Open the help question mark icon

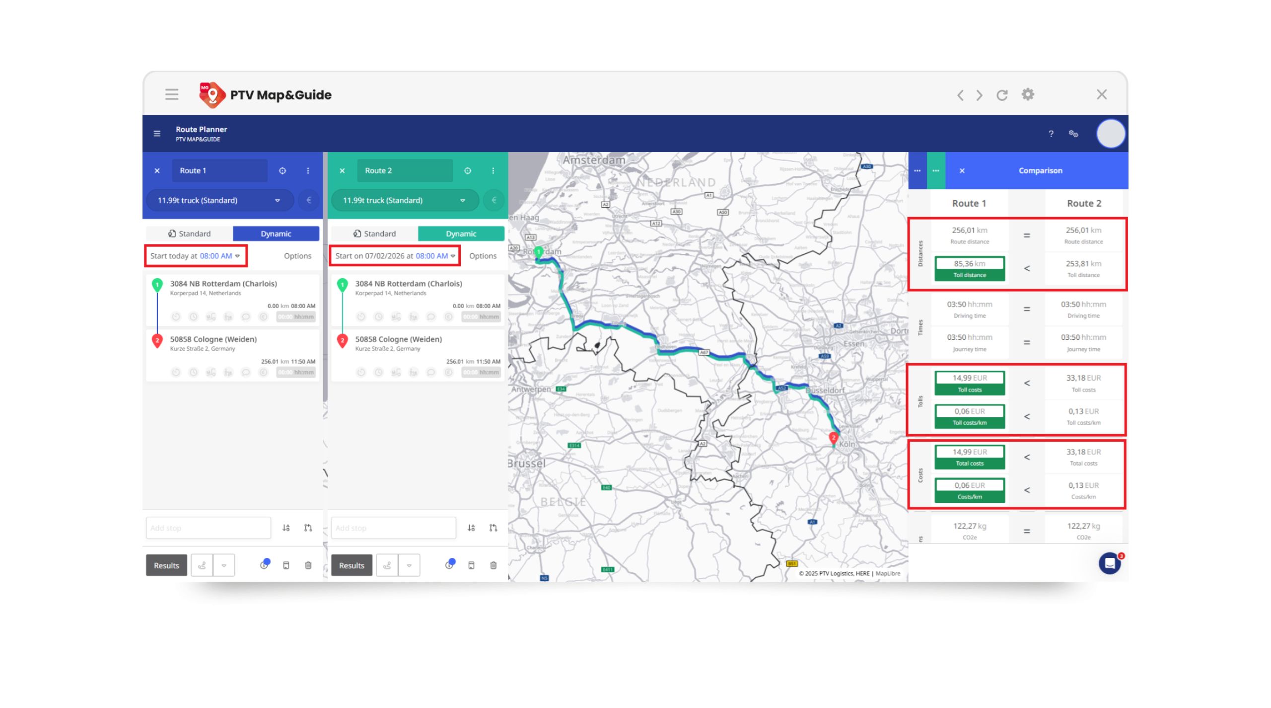tap(1051, 134)
